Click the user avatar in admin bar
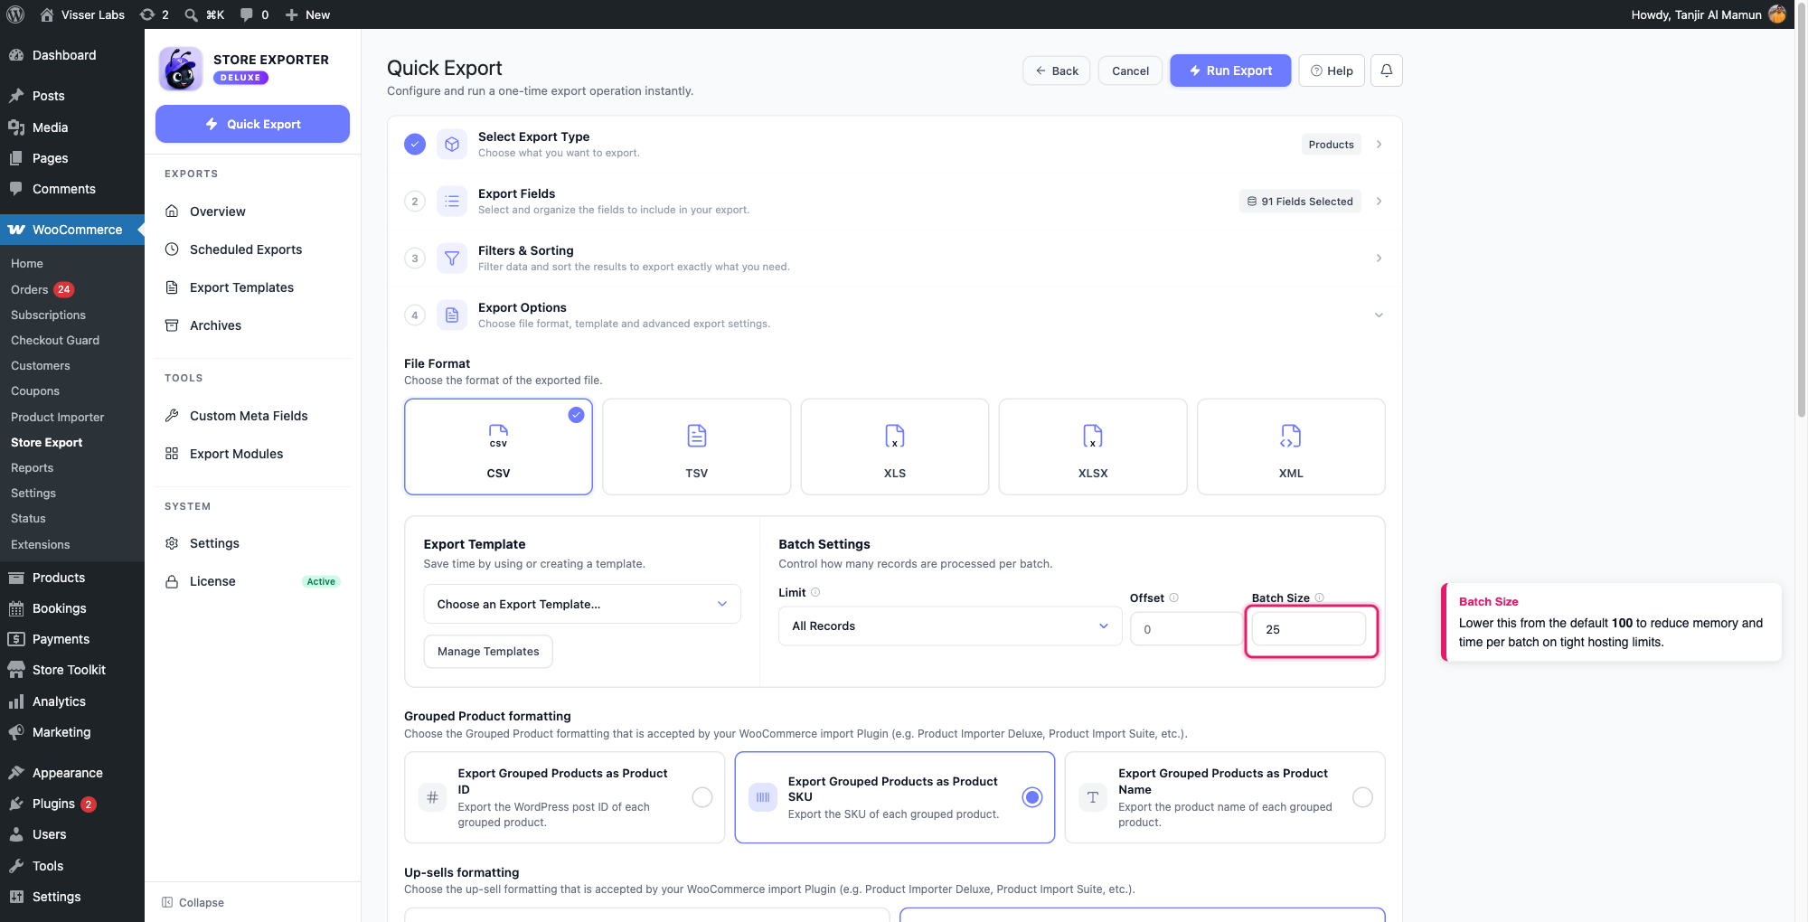Viewport: 1808px width, 922px height. point(1777,14)
